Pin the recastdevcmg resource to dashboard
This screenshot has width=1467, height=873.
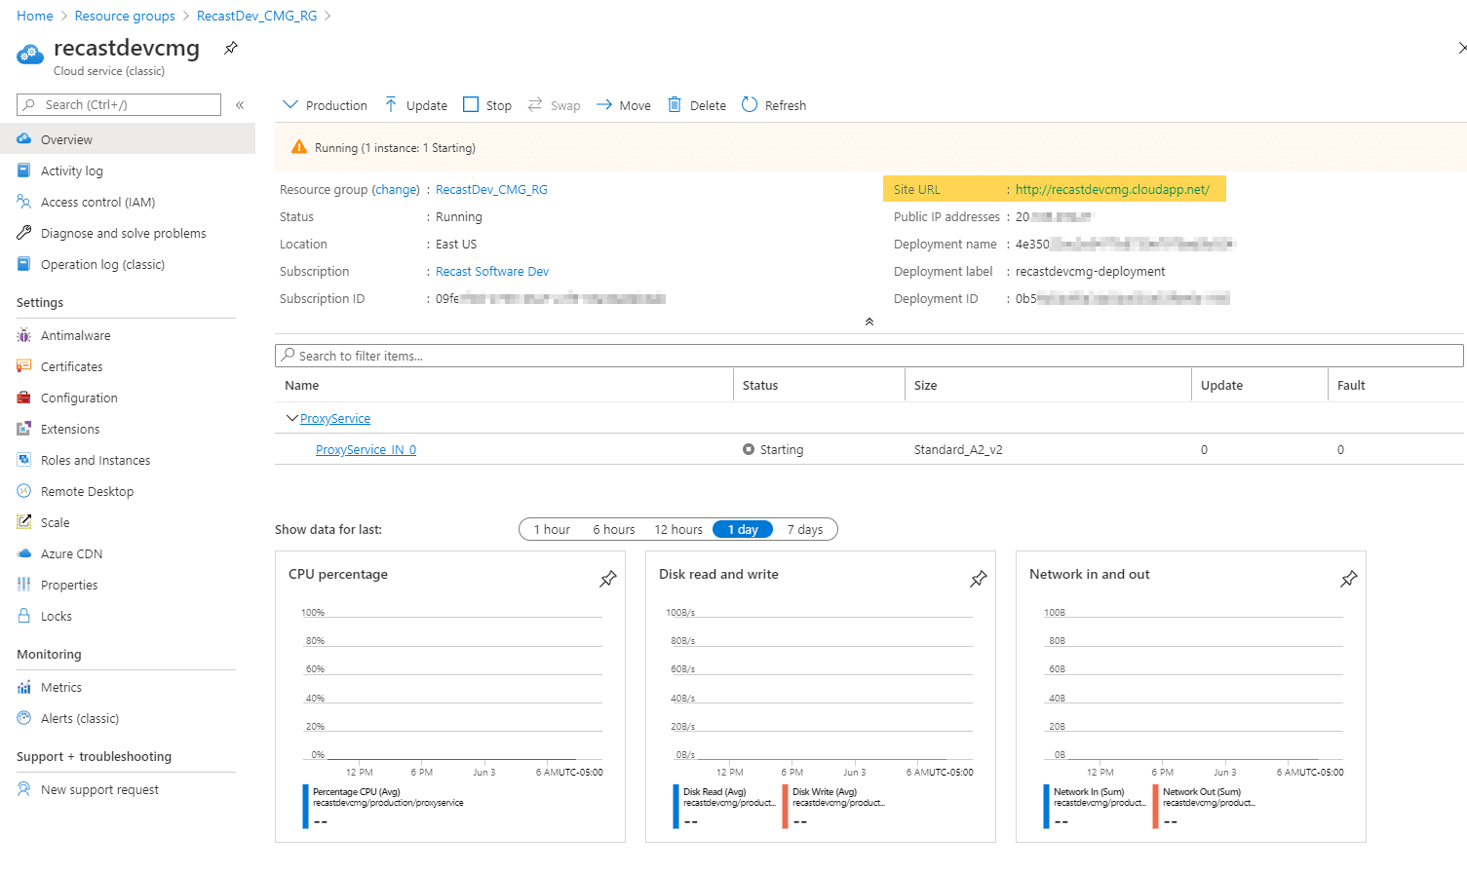coord(231,48)
